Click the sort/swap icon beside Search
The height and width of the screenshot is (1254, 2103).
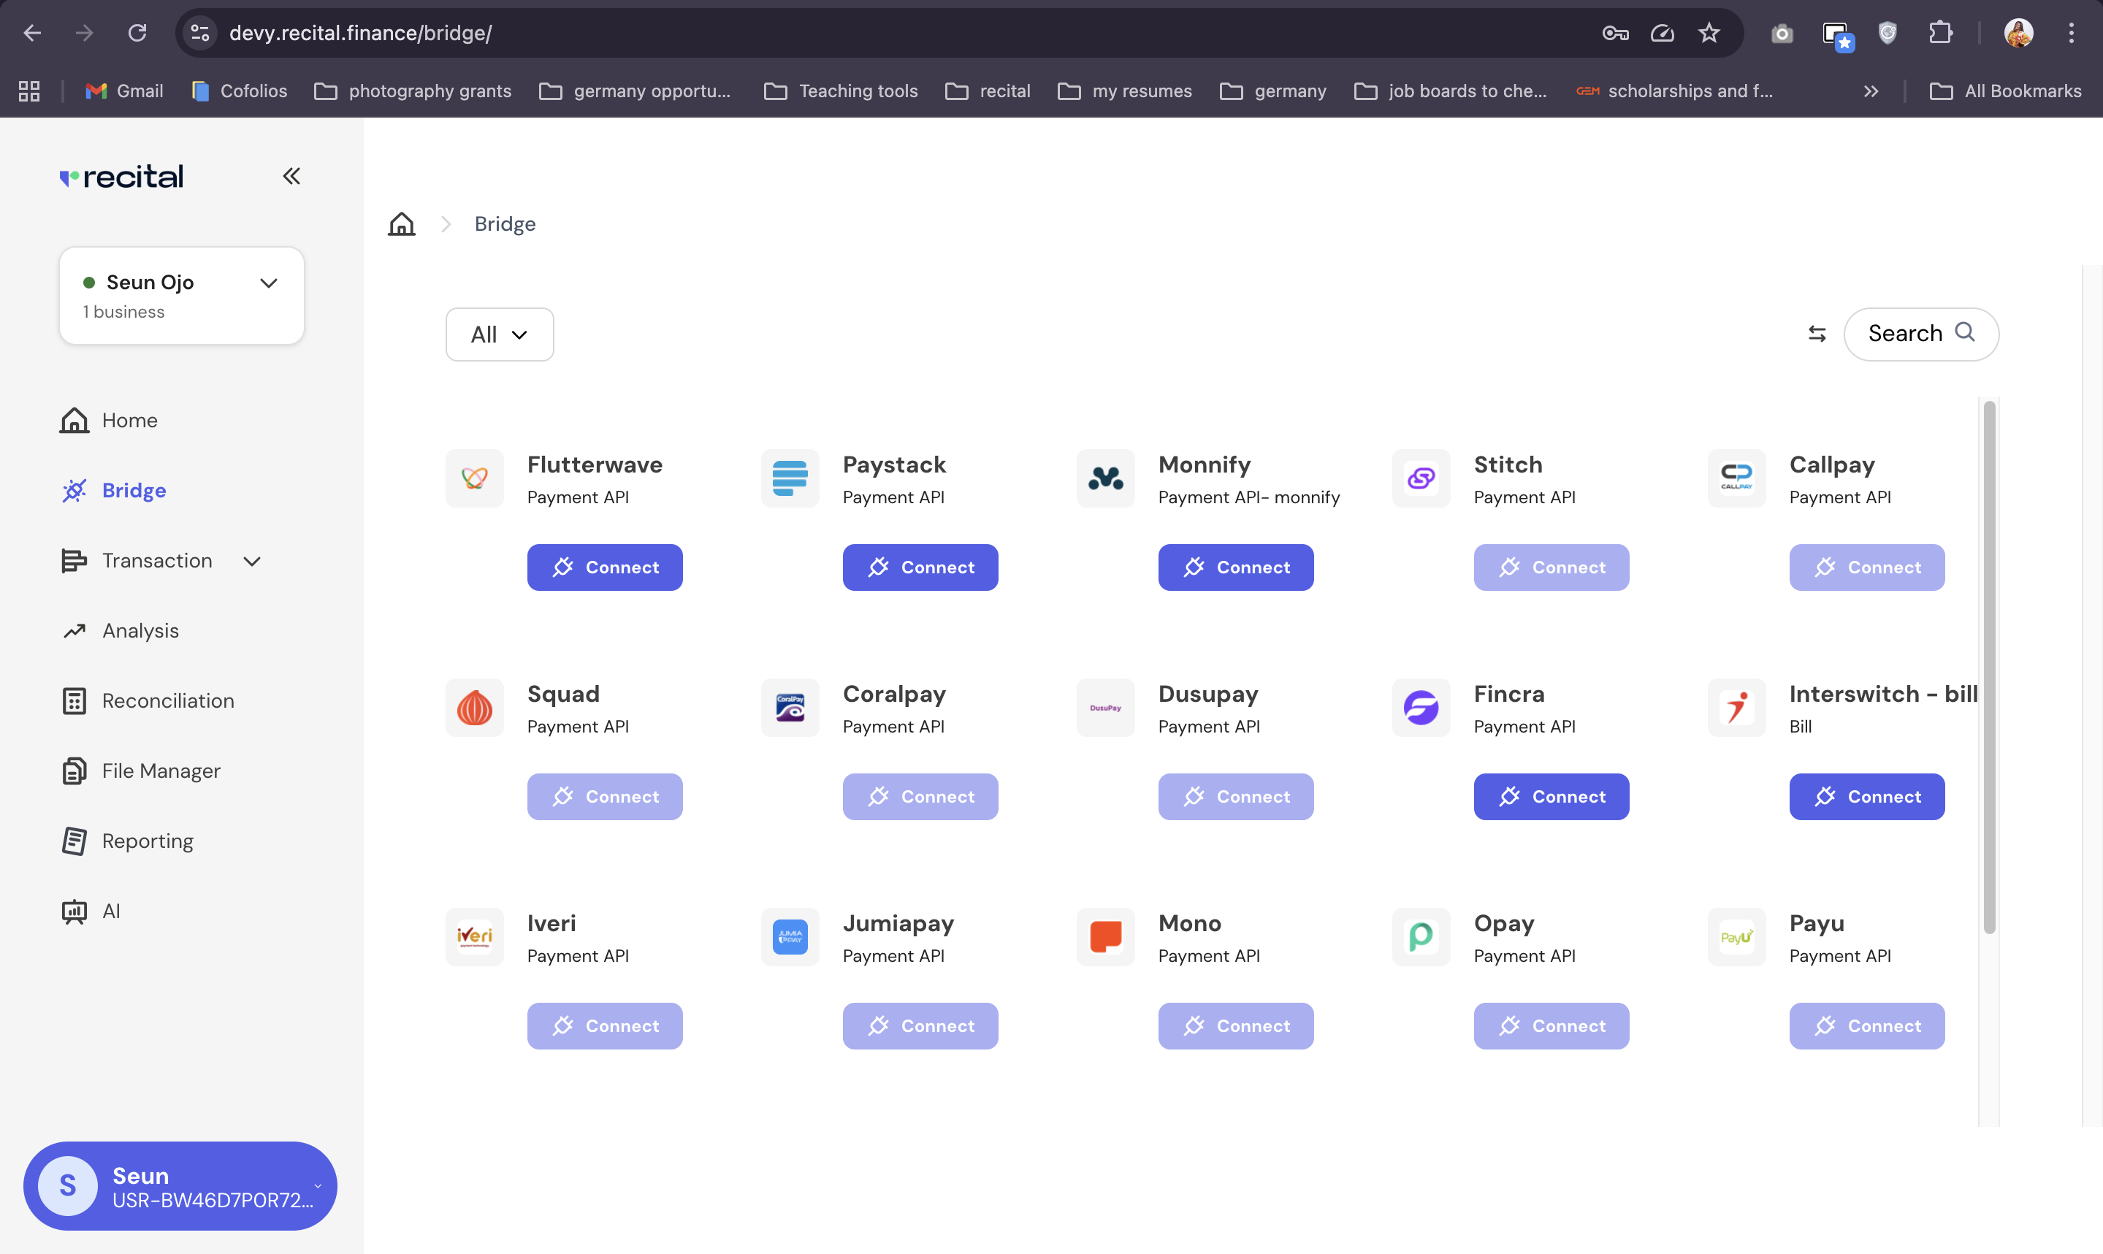point(1817,334)
